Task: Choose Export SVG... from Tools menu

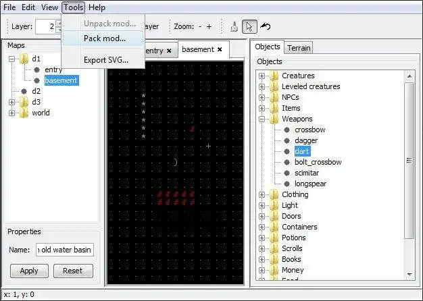Action: pyautogui.click(x=103, y=60)
